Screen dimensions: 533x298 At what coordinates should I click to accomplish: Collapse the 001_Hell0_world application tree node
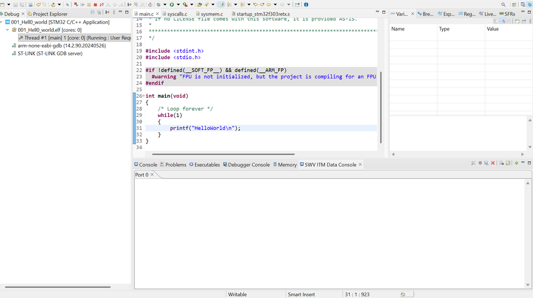click(2, 22)
